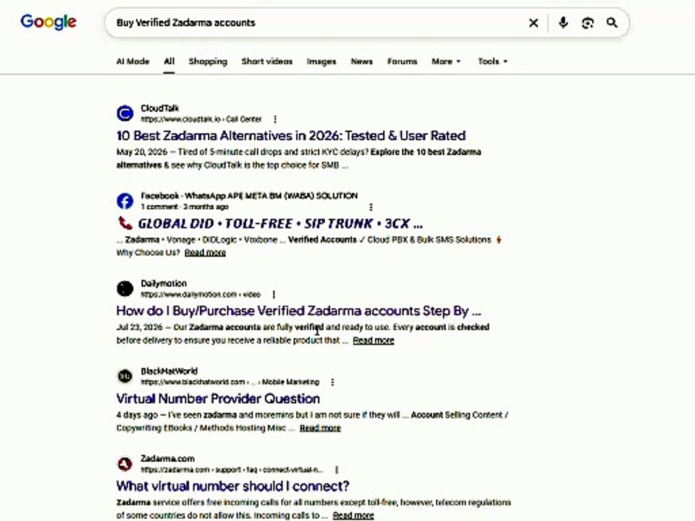Image resolution: width=695 pixels, height=521 pixels.
Task: Open options menu for the Dailymotion result
Action: tap(274, 295)
